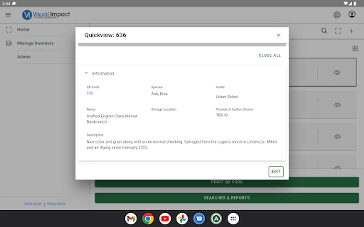Click the Information section heading
Viewport: 364px width, 227px height.
(x=103, y=73)
